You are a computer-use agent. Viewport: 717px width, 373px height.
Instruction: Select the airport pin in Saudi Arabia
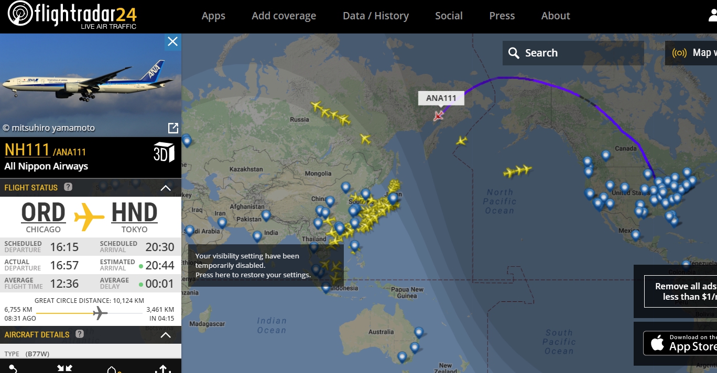190,230
